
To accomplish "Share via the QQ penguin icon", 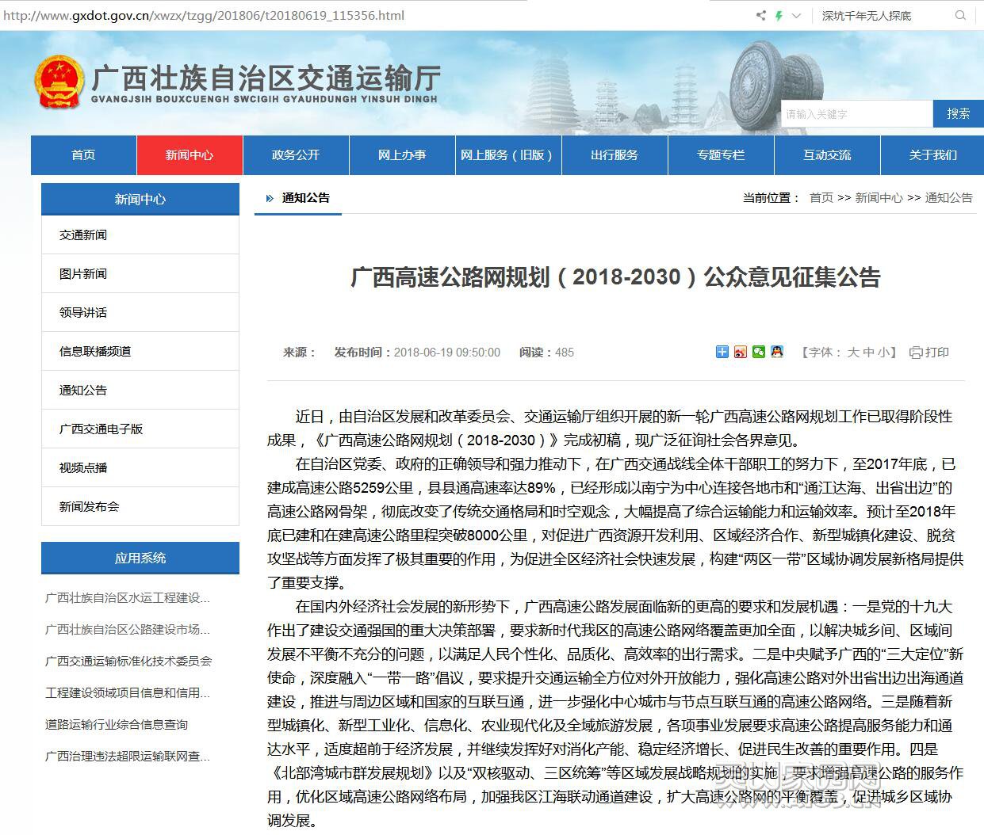I will point(777,353).
